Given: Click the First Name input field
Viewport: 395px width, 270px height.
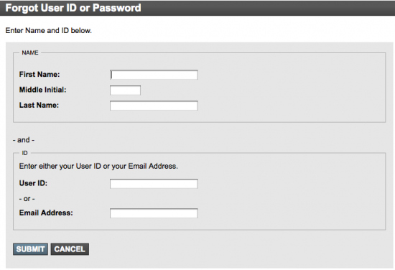Looking at the screenshot, I should pyautogui.click(x=154, y=75).
